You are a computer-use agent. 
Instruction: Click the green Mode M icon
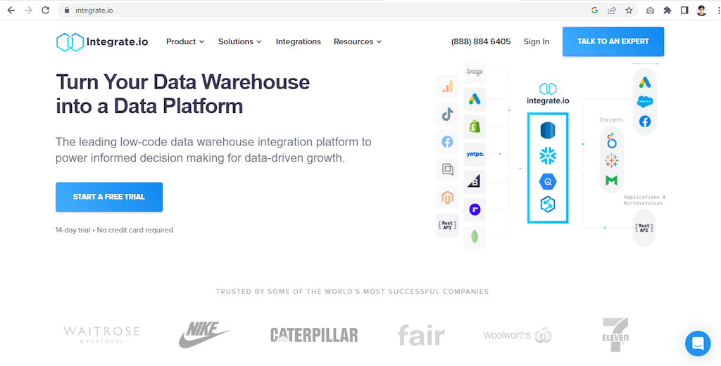coord(612,181)
